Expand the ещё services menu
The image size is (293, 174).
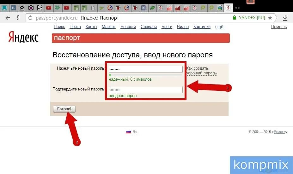click(x=219, y=27)
